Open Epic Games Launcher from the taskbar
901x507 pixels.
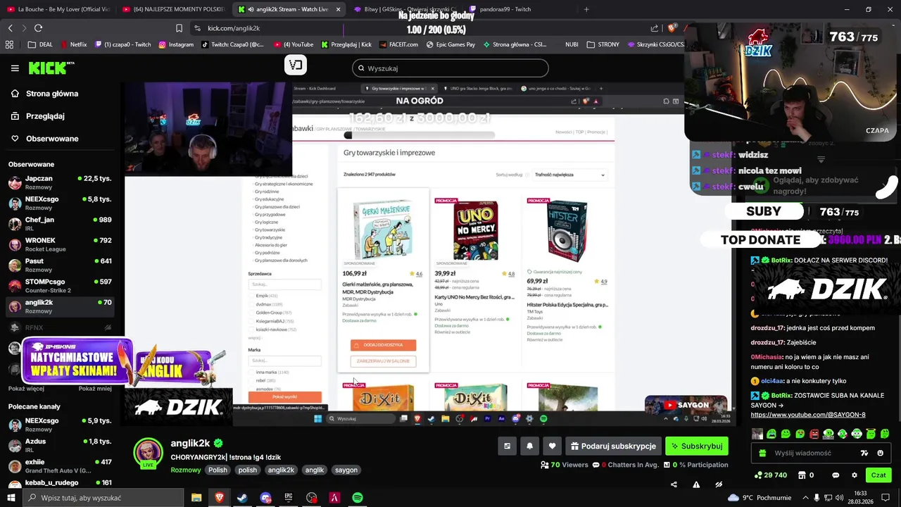click(x=289, y=498)
